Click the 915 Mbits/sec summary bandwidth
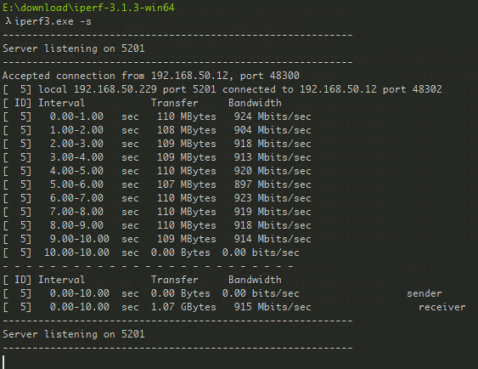Viewport: 478px width, 369px height. (x=273, y=307)
